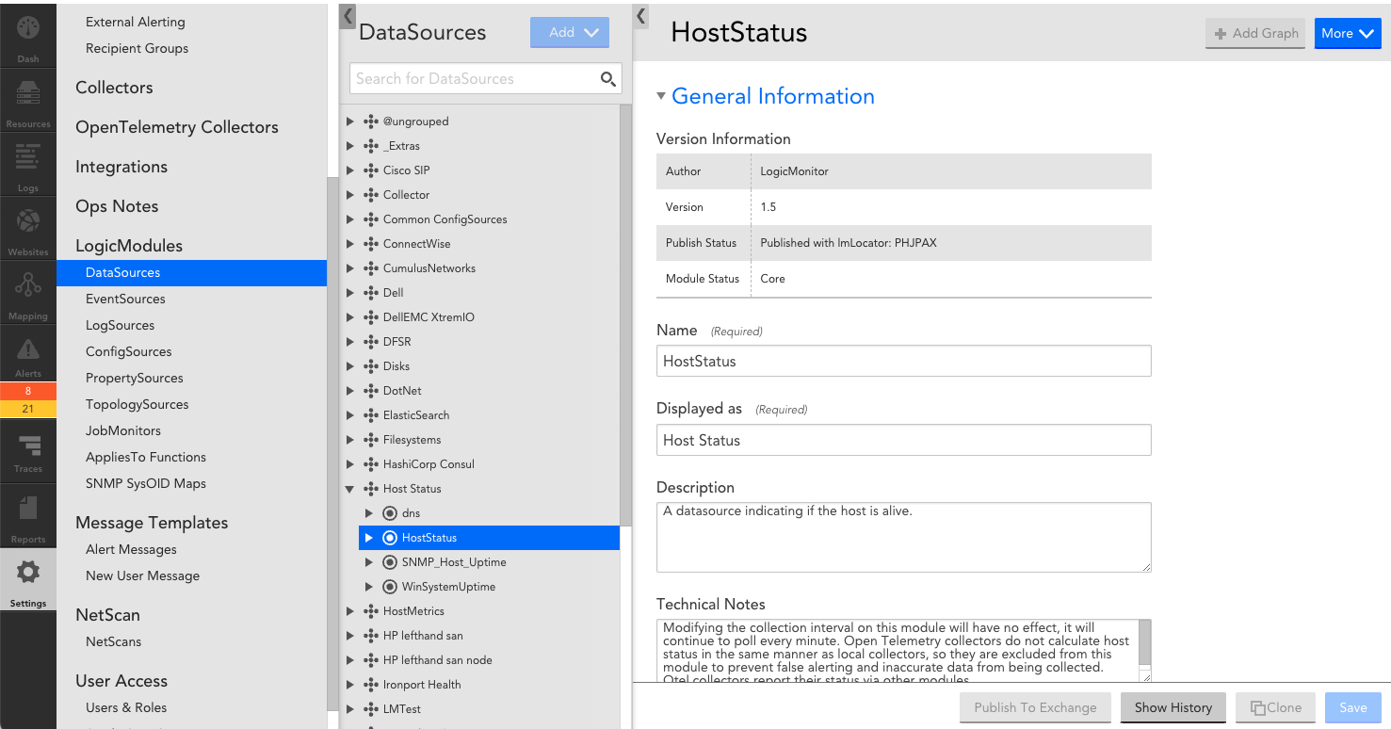Screen dimensions: 1391x729
Task: Collapse the General Information section
Action: 661,96
